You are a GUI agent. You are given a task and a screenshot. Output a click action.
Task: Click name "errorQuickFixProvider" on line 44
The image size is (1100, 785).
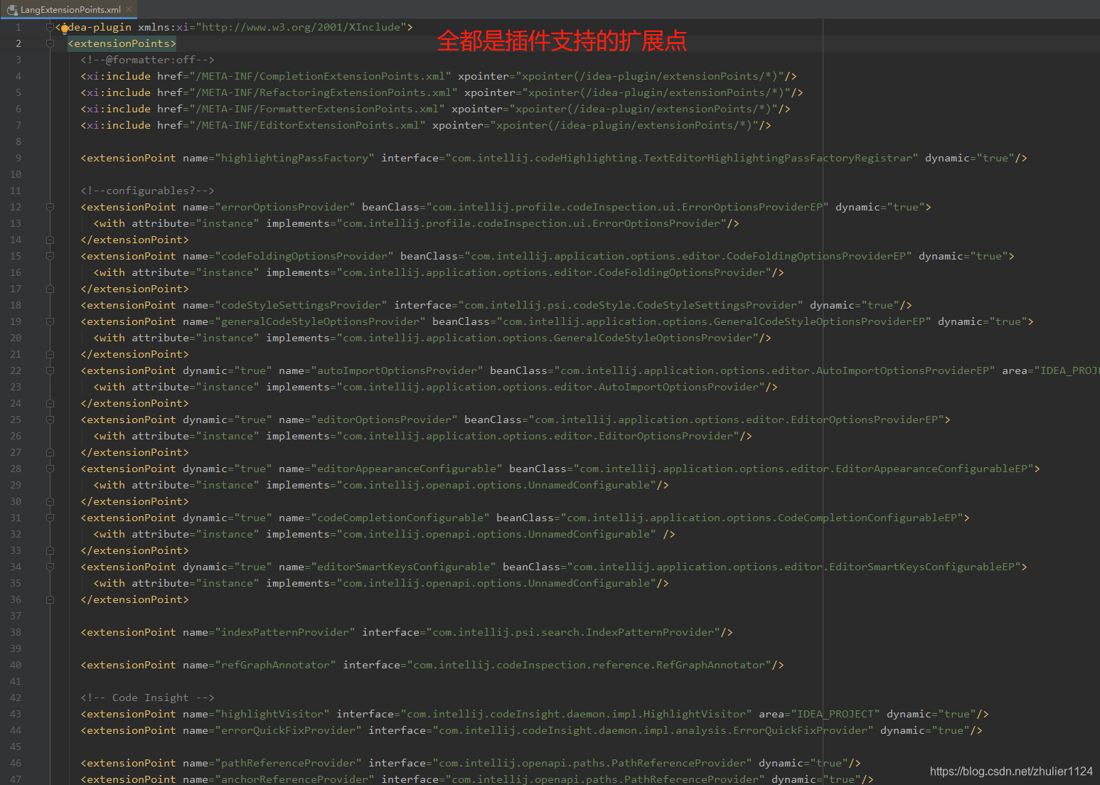click(x=288, y=730)
